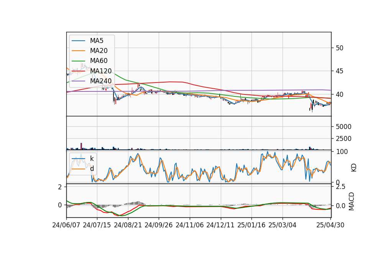Click the 24/12/11 date tick label
Viewport: 368px width, 265px height.
220,225
